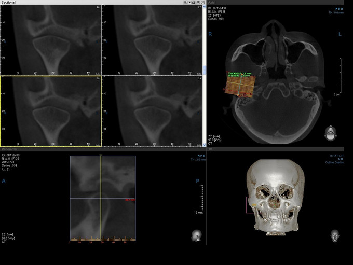Click the Sectional view vertical scrollbar

click(205, 69)
